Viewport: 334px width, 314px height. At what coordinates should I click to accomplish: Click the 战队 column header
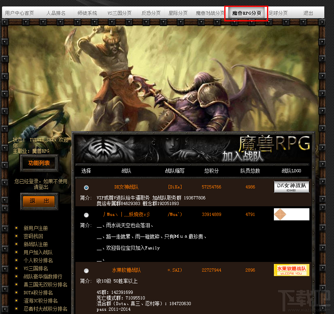126,171
